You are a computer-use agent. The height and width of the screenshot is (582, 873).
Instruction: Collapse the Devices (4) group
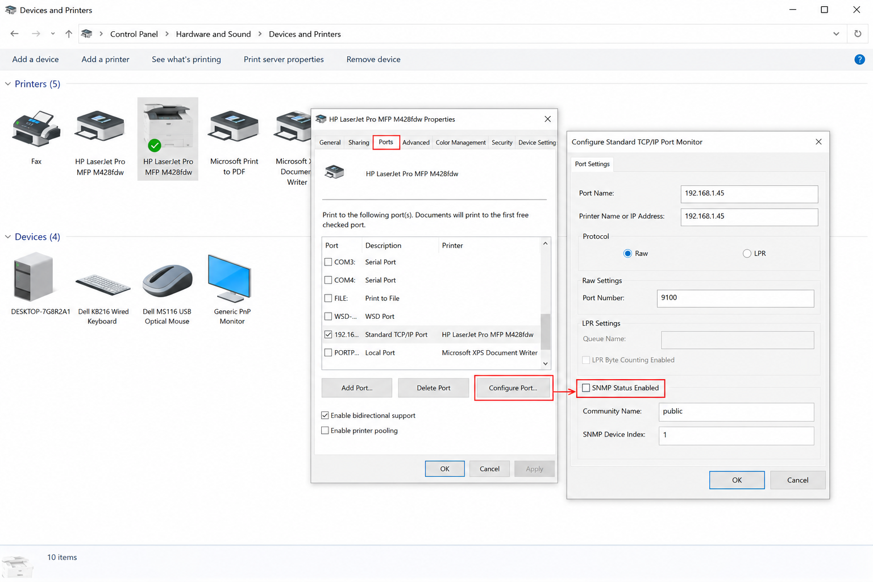click(x=8, y=237)
